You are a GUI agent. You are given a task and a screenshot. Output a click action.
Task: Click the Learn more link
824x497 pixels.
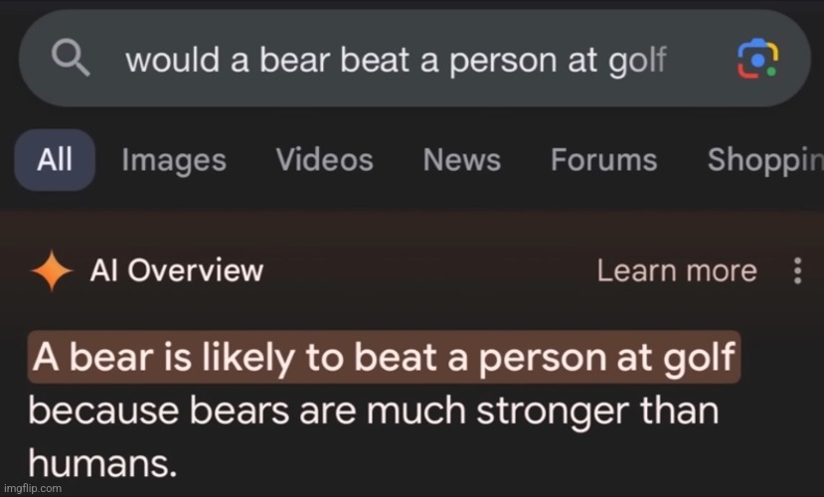tap(676, 270)
